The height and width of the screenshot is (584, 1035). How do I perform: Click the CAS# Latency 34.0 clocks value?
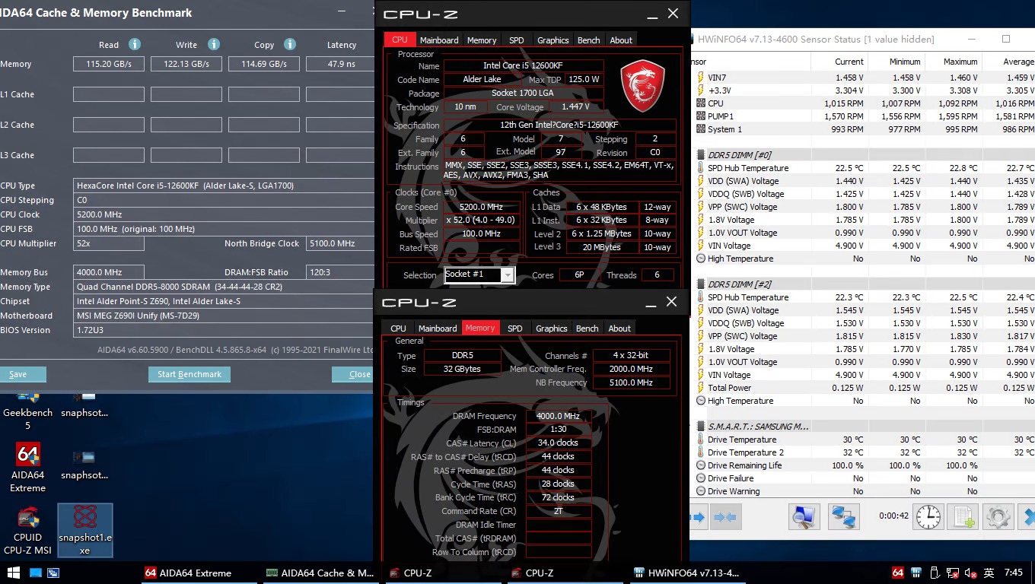click(x=559, y=443)
